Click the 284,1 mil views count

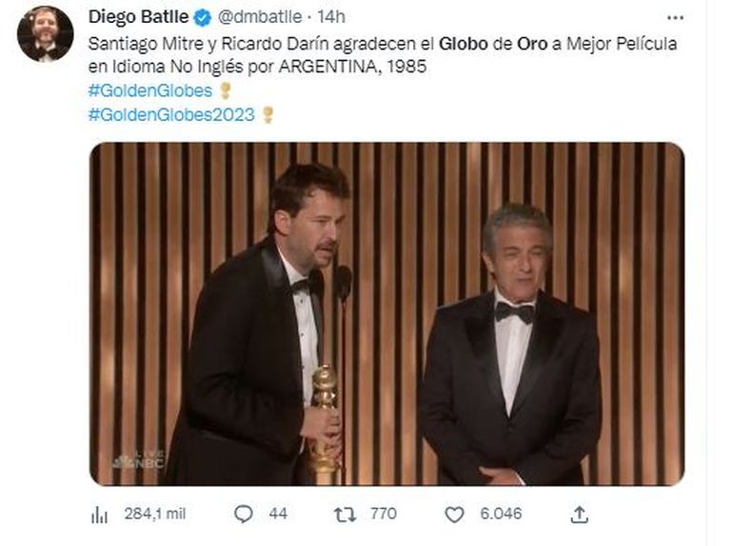click(x=155, y=515)
